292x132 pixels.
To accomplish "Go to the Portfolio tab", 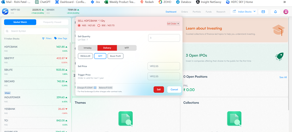I will (x=197, y=12).
